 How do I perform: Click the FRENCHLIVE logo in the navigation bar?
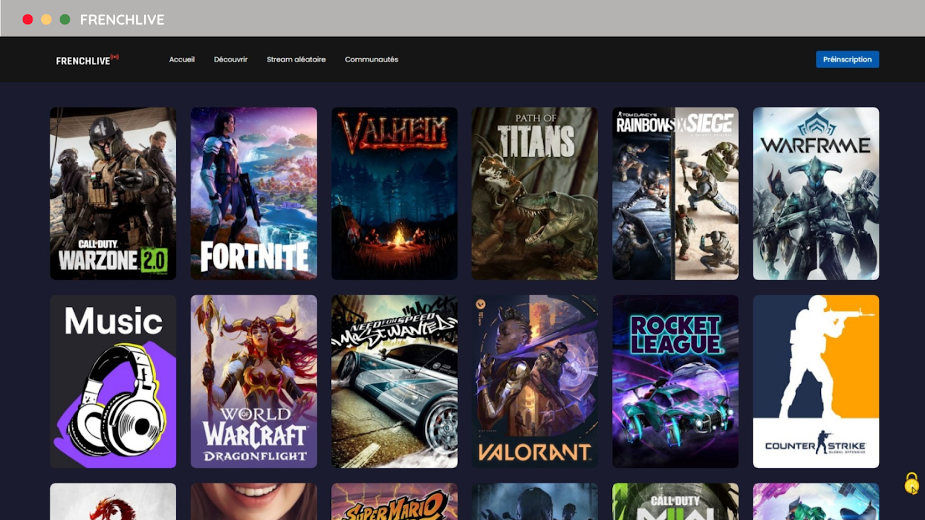pos(87,60)
